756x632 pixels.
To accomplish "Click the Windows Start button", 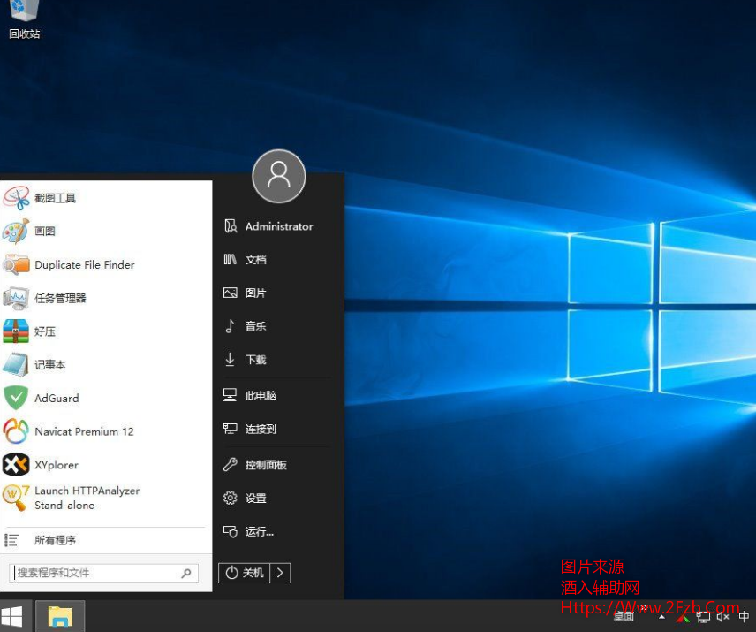I will (12, 616).
